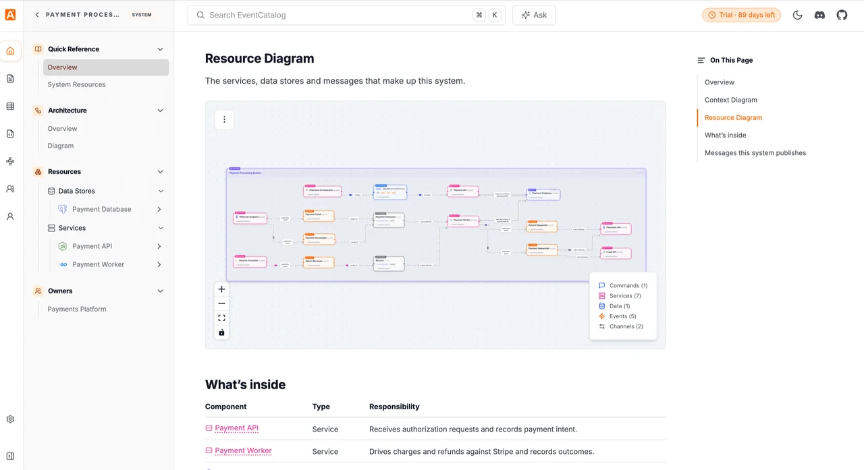The height and width of the screenshot is (470, 864).
Task: Select Return Received event node
Action: (319, 262)
